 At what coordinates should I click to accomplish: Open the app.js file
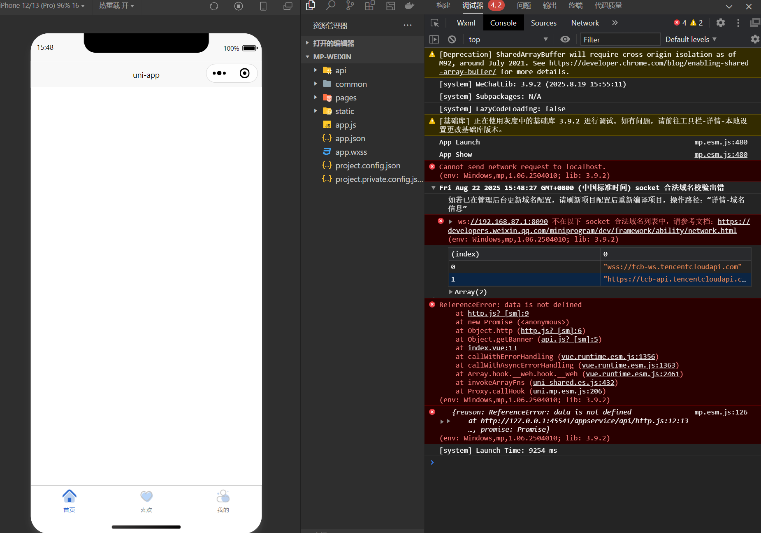pos(346,125)
